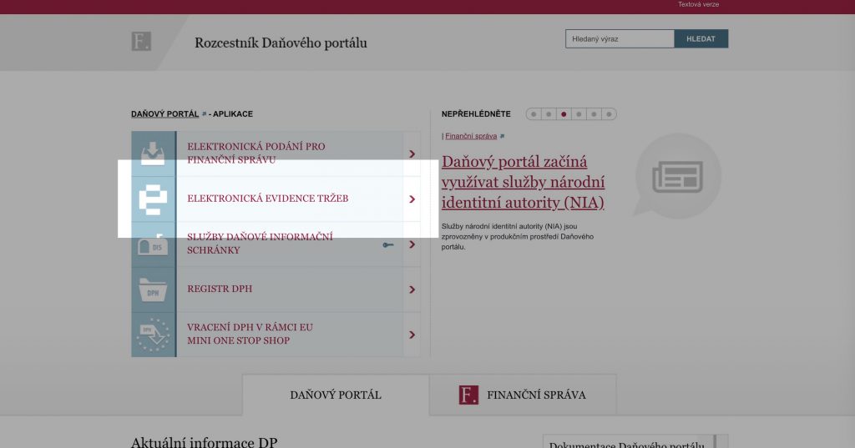Click the Služby národní identitní autority description text
Screen dimensions: 855x448
click(x=518, y=237)
